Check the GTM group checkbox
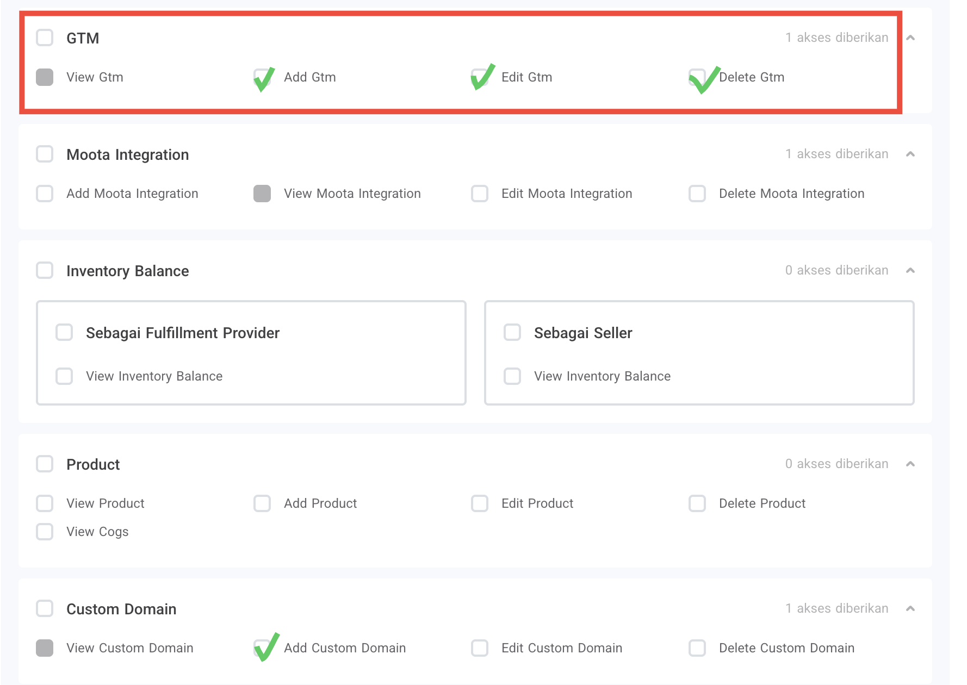Viewport: 967px width, 685px height. 45,38
